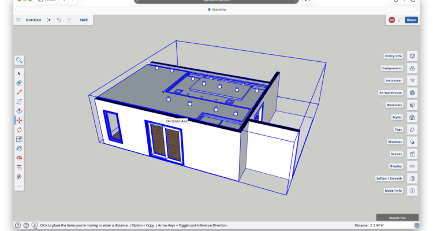The image size is (433, 231).
Task: Activate the Orbit tool
Action: pyautogui.click(x=19, y=158)
